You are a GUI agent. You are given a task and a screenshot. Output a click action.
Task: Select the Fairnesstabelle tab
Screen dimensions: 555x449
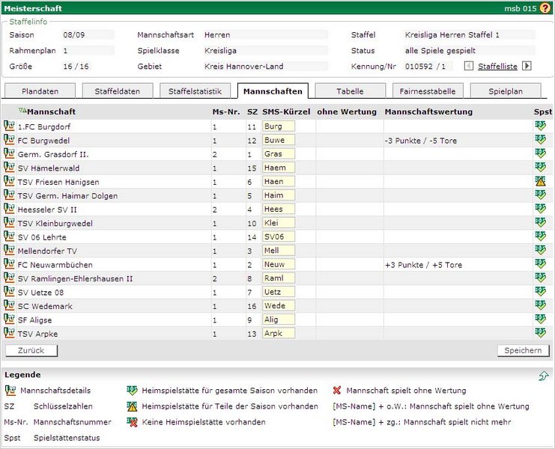pyautogui.click(x=428, y=91)
